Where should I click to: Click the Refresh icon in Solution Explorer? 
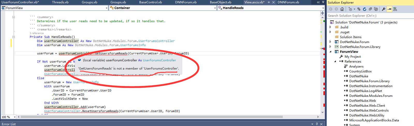(x=365, y=9)
